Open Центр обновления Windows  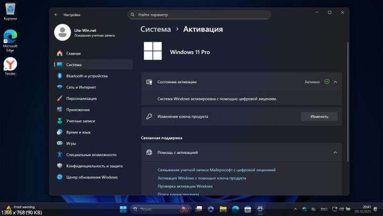(92, 177)
